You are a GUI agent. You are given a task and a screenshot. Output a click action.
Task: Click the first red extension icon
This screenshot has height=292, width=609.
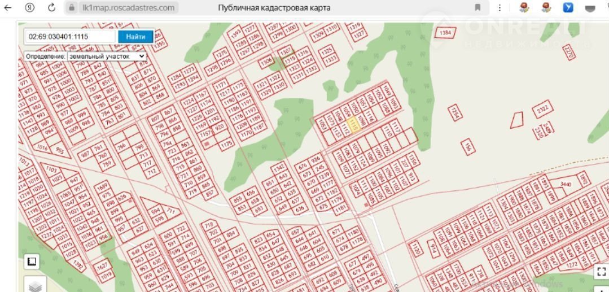[524, 8]
